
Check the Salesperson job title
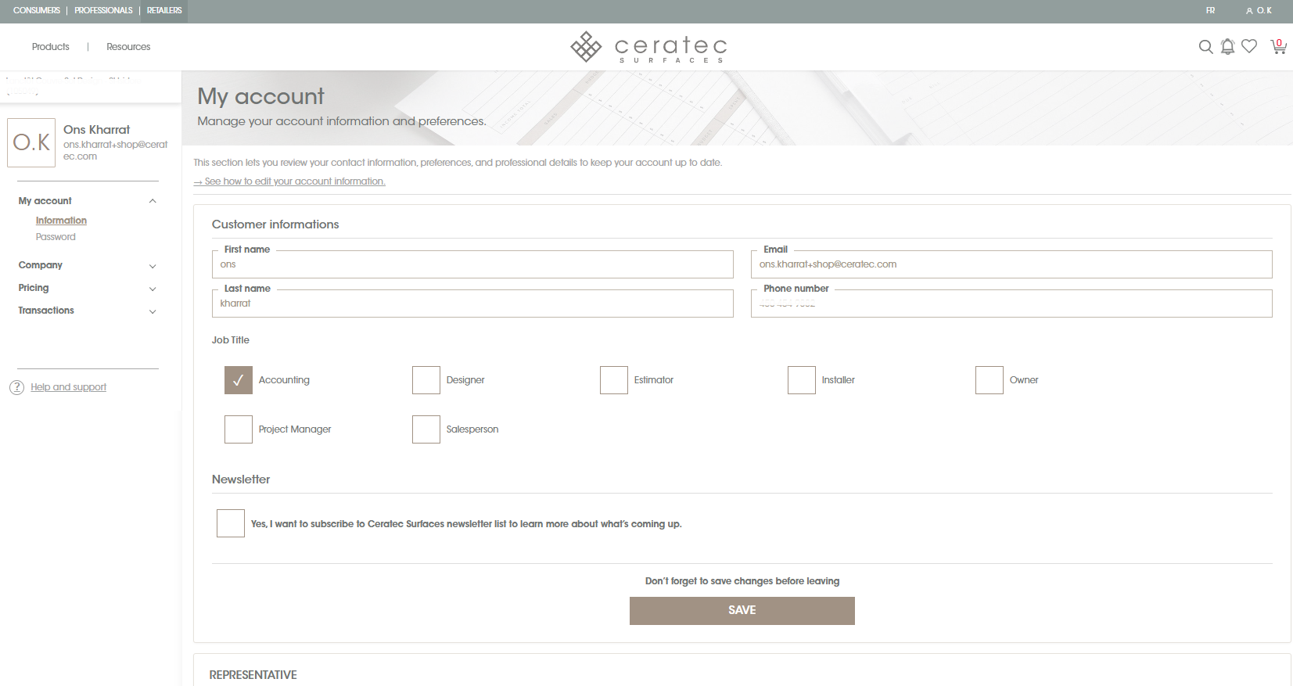[426, 429]
